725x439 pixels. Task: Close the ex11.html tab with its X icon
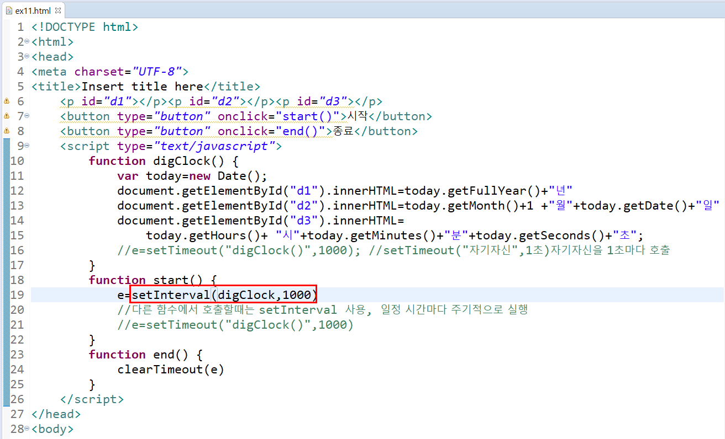[58, 10]
